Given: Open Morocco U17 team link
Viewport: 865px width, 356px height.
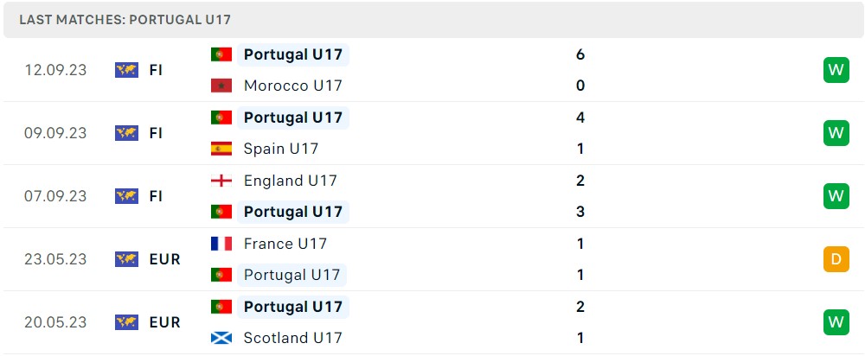Looking at the screenshot, I should [x=292, y=86].
